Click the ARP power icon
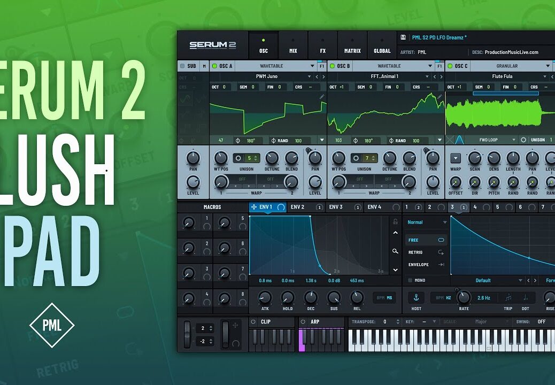This screenshot has width=555, height=385. [303, 322]
